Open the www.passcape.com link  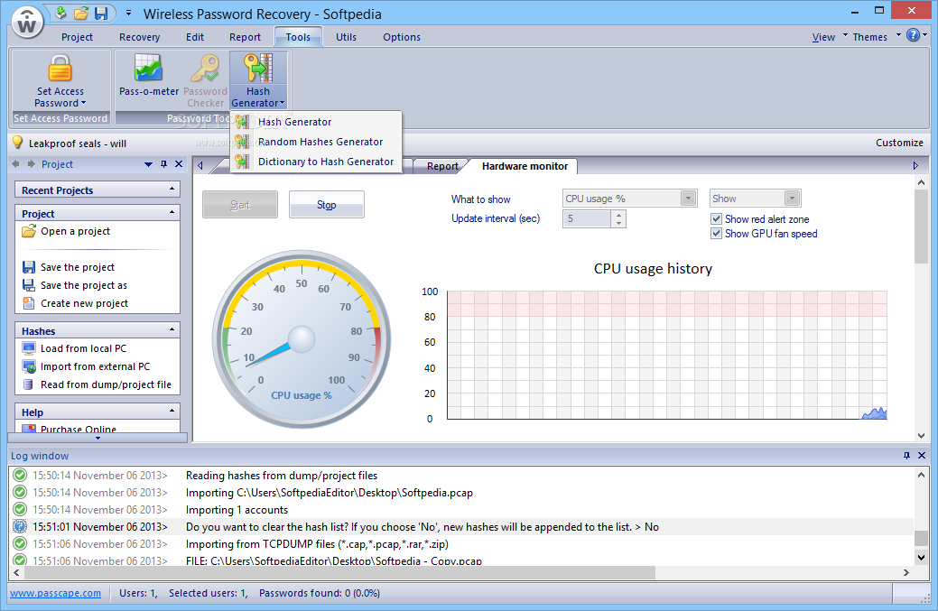point(55,593)
